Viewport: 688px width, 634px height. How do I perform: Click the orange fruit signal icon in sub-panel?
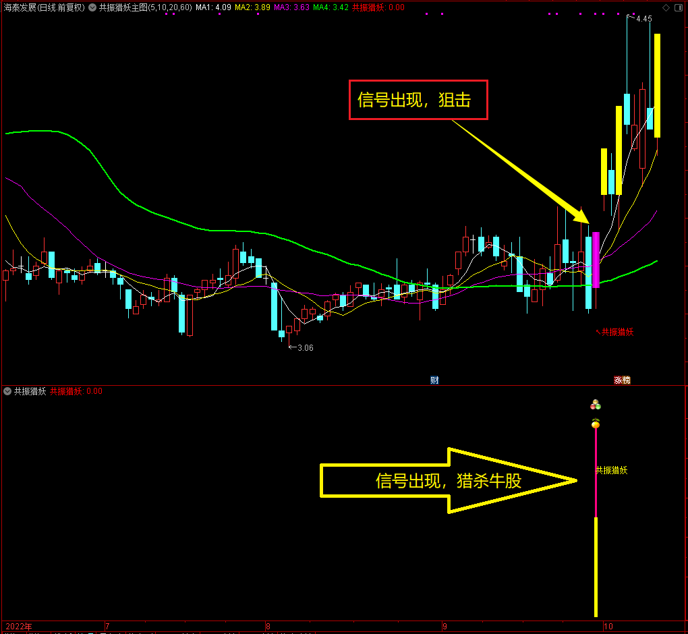tap(596, 424)
